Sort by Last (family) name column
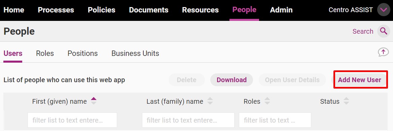This screenshot has width=393, height=131. coord(210,101)
